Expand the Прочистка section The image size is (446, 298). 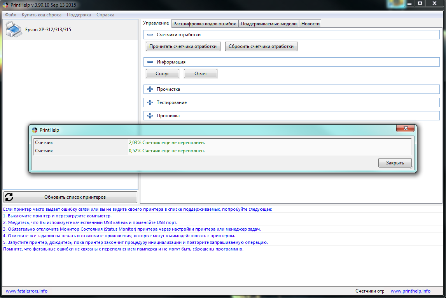(150, 89)
